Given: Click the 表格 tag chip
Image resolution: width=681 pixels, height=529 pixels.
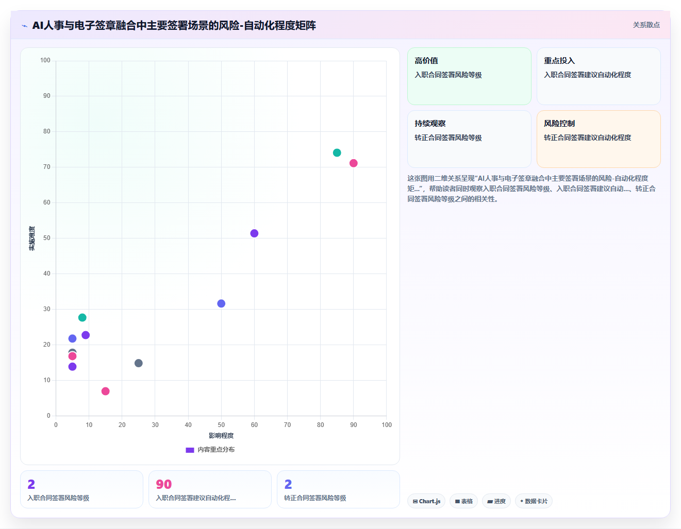Looking at the screenshot, I should [463, 501].
